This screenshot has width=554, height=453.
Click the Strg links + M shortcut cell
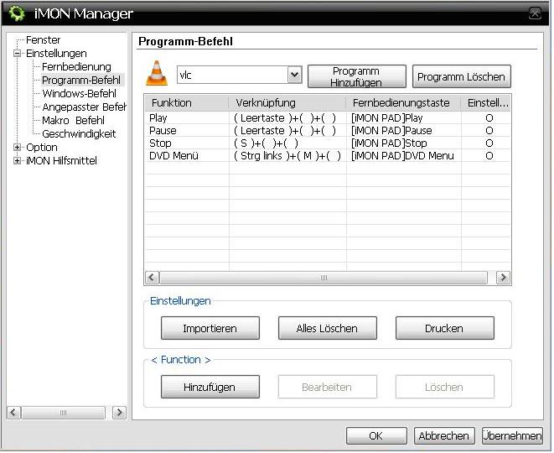click(287, 155)
